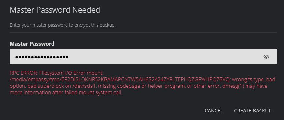Click the 'Master Password Needed' heading
This screenshot has height=120, width=284.
55,10
